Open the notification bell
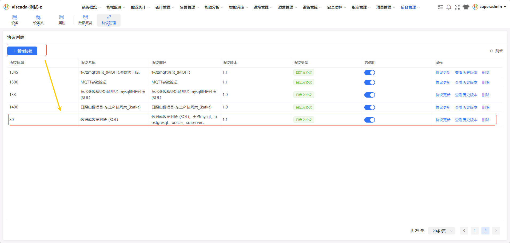The height and width of the screenshot is (243, 510). 449,7
